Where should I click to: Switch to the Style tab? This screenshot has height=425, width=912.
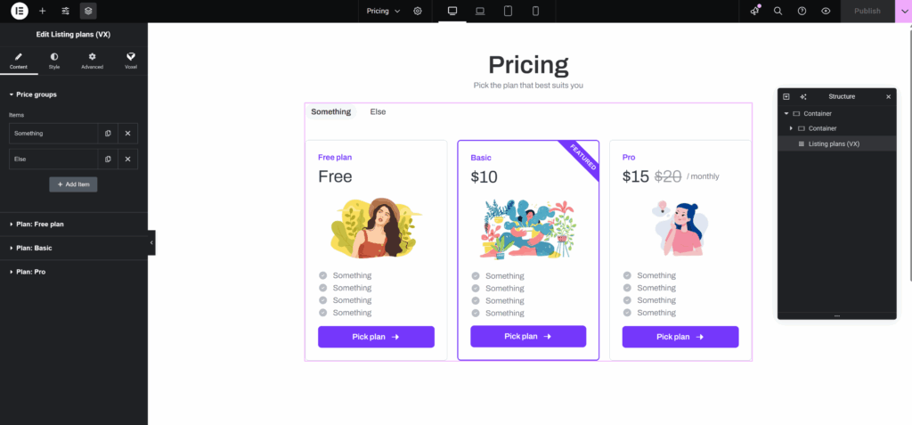54,61
